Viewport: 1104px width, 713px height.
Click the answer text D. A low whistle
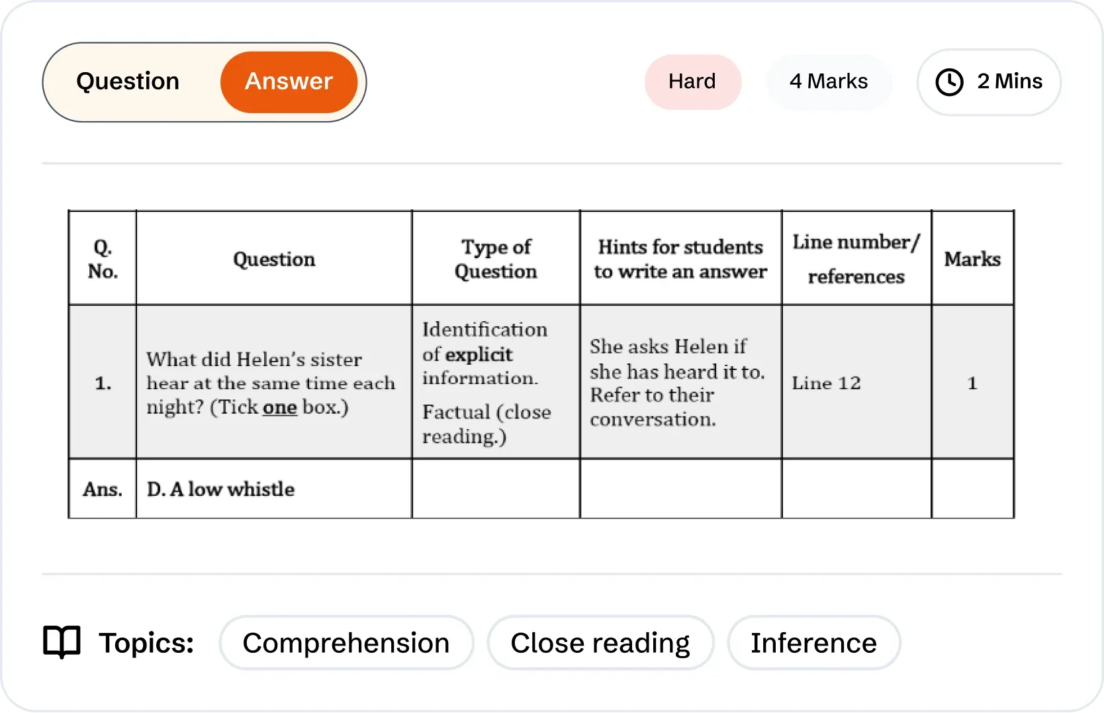pyautogui.click(x=220, y=489)
